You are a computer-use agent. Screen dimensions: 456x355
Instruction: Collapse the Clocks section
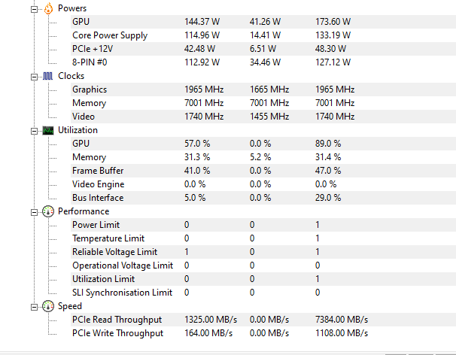(34, 77)
